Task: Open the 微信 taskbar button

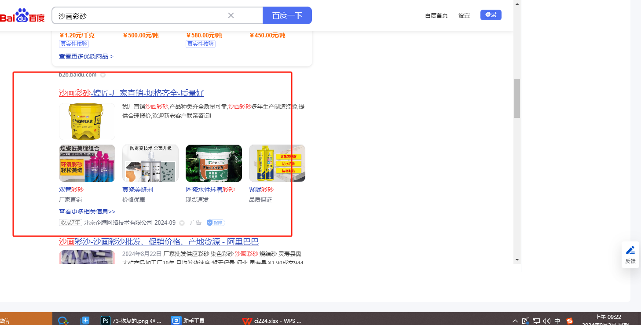Action: coord(26,319)
